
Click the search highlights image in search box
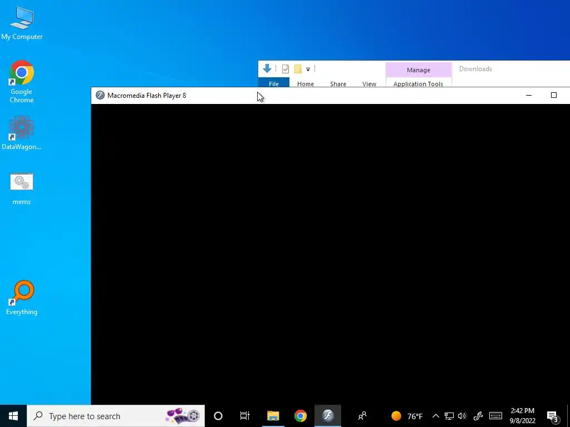tap(183, 415)
